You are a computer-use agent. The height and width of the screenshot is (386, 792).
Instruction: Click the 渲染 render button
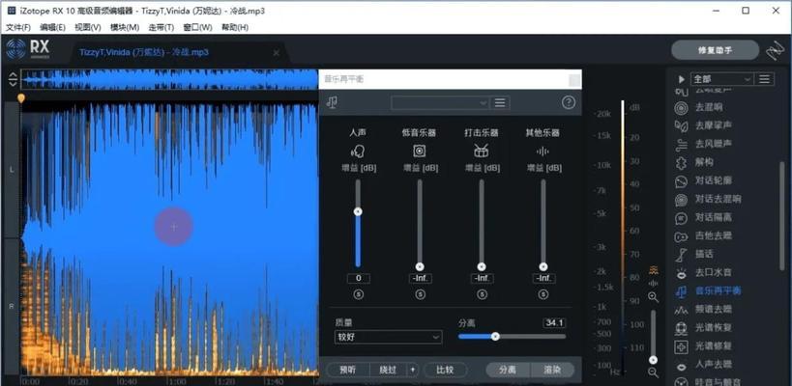[x=552, y=370]
